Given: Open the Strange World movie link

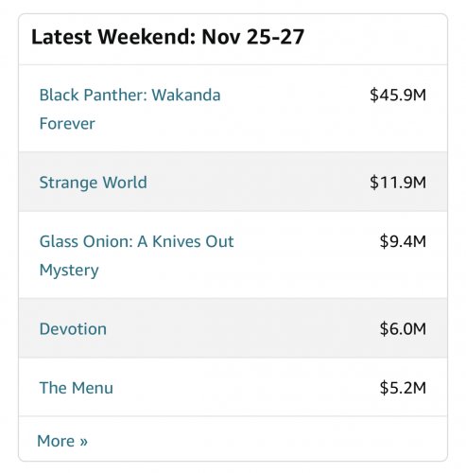Looking at the screenshot, I should click(94, 183).
